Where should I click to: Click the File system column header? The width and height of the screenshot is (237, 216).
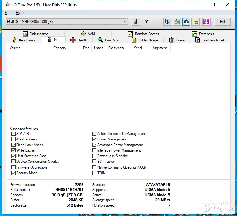pos(116,48)
